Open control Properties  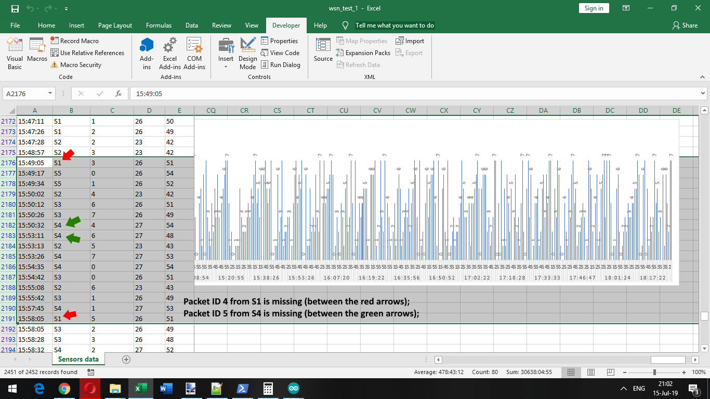(280, 41)
